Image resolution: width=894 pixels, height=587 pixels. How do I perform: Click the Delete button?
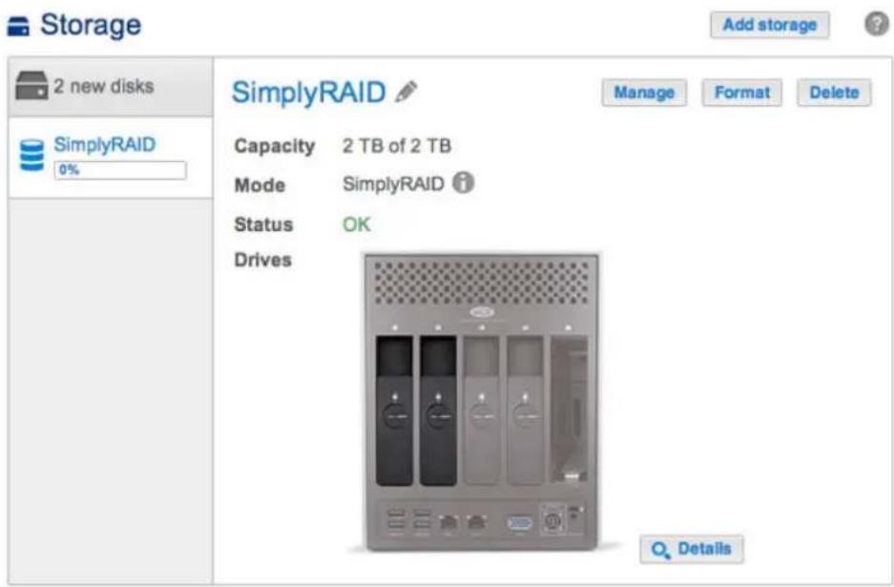834,93
